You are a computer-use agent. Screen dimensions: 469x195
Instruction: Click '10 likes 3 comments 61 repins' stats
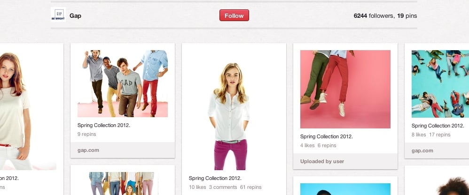coord(225,187)
